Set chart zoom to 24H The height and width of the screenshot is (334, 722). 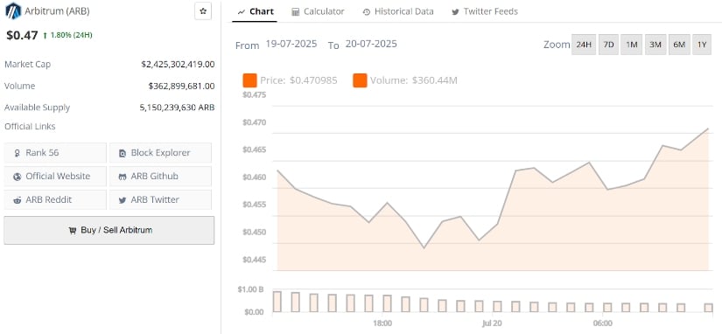click(x=584, y=45)
